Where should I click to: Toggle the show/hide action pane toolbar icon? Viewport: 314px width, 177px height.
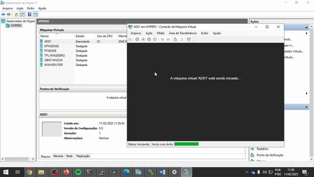click(35, 14)
